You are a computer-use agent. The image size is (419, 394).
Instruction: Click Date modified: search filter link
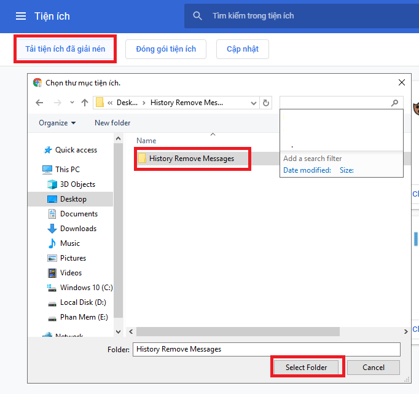(x=307, y=170)
